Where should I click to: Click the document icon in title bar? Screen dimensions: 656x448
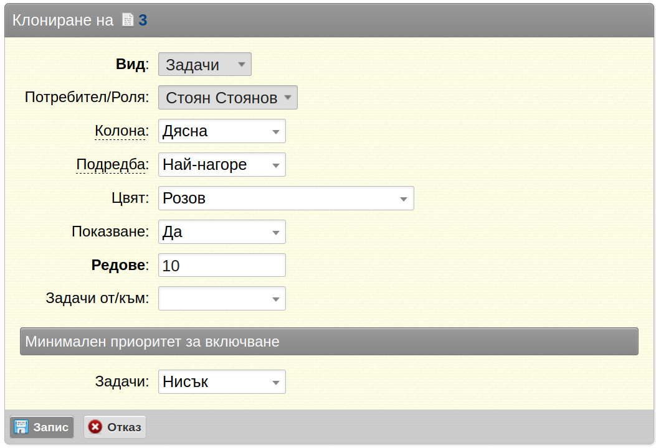(x=128, y=20)
